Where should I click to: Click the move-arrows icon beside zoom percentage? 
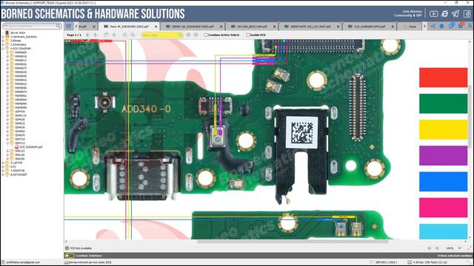430,248
